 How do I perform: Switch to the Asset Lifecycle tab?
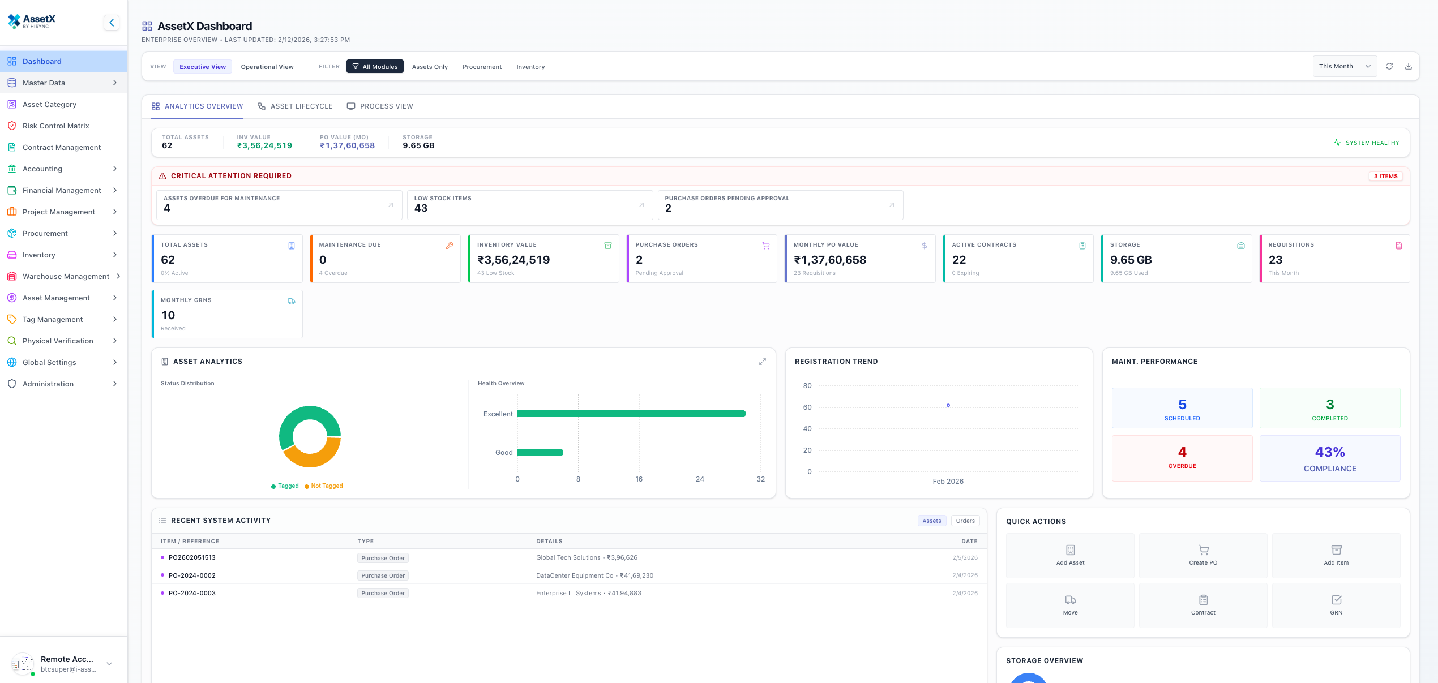[x=295, y=106]
